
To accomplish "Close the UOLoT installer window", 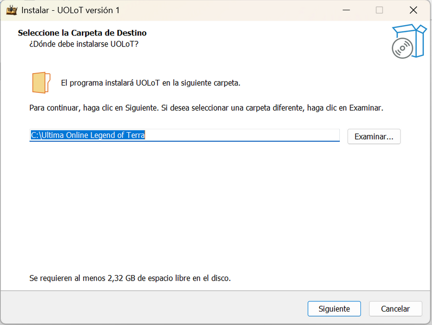I will point(413,10).
